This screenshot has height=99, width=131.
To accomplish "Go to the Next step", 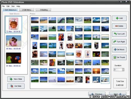I will point(118,94).
